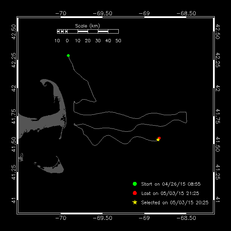Click the '-68.50' top longitude label
Viewport: 231px width, 231px height.
186,13
